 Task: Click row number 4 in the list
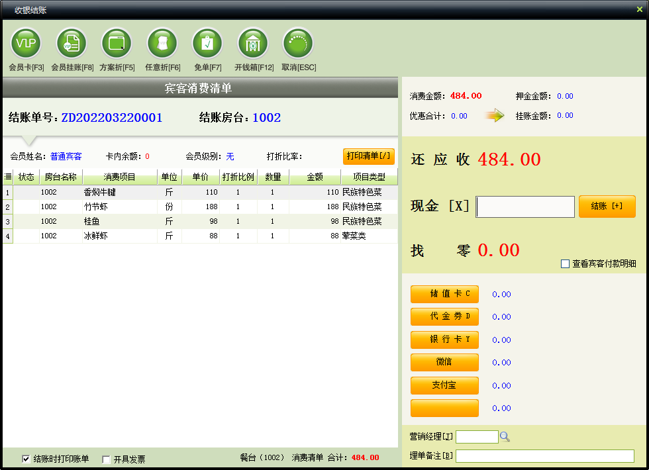8,236
